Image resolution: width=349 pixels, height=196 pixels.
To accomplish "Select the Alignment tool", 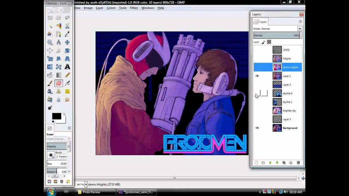I will (x=50, y=51).
